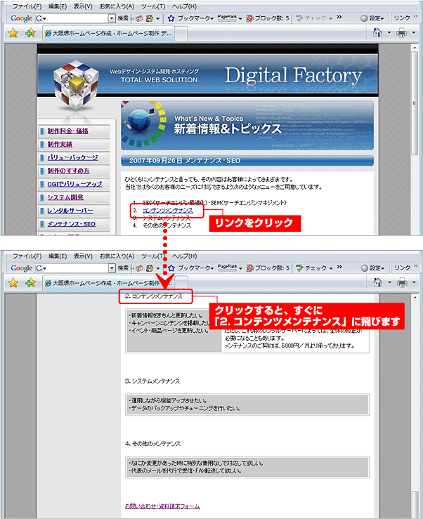
Task: Open the メンテナンス・SEO sidebar link
Action: pyautogui.click(x=71, y=224)
